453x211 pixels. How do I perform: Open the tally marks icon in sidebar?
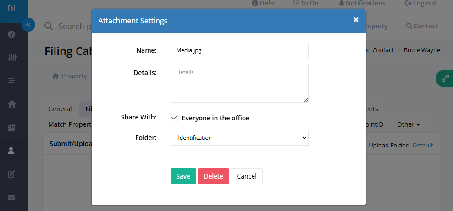click(12, 58)
